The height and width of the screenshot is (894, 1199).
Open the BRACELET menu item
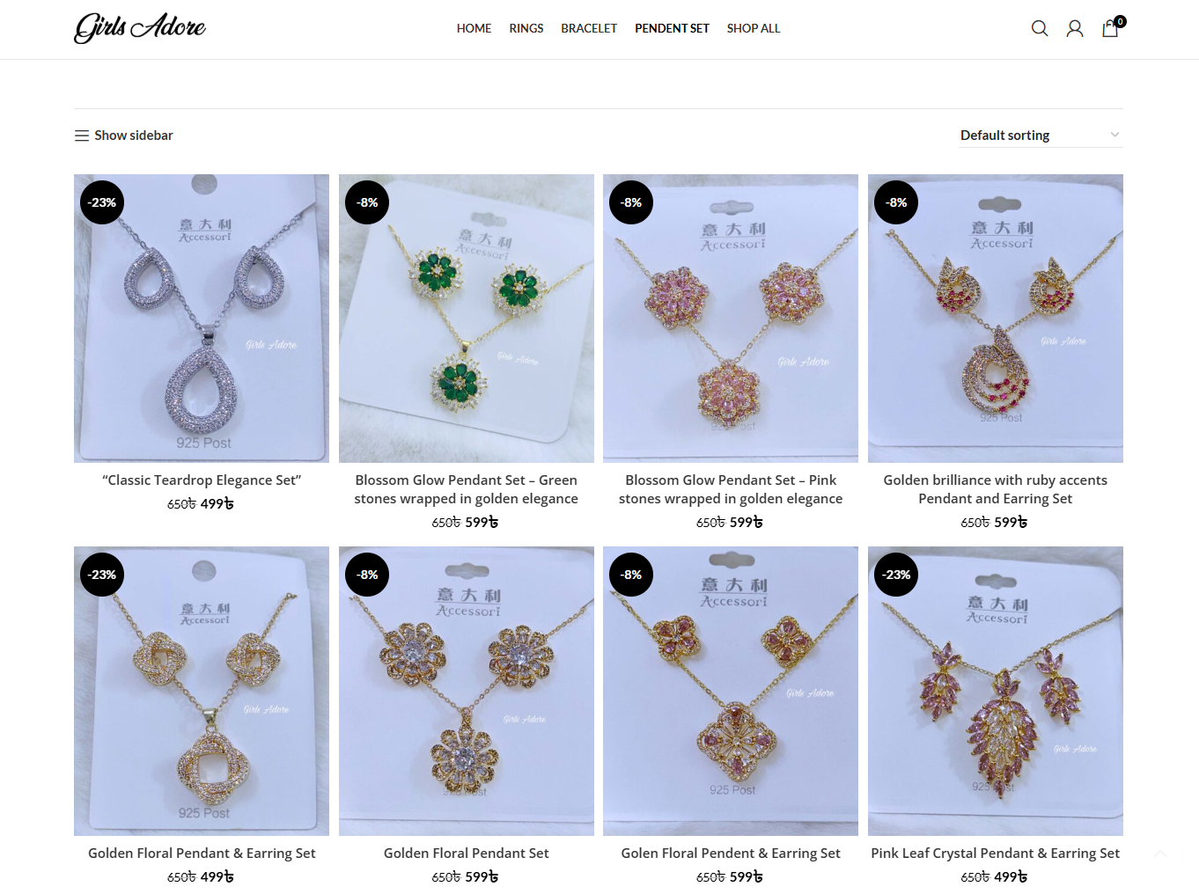coord(589,28)
